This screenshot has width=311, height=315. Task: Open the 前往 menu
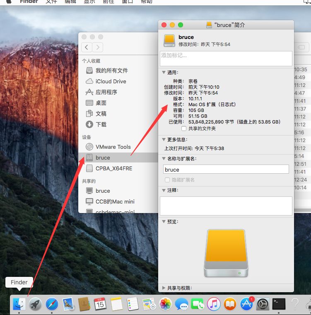point(108,2)
